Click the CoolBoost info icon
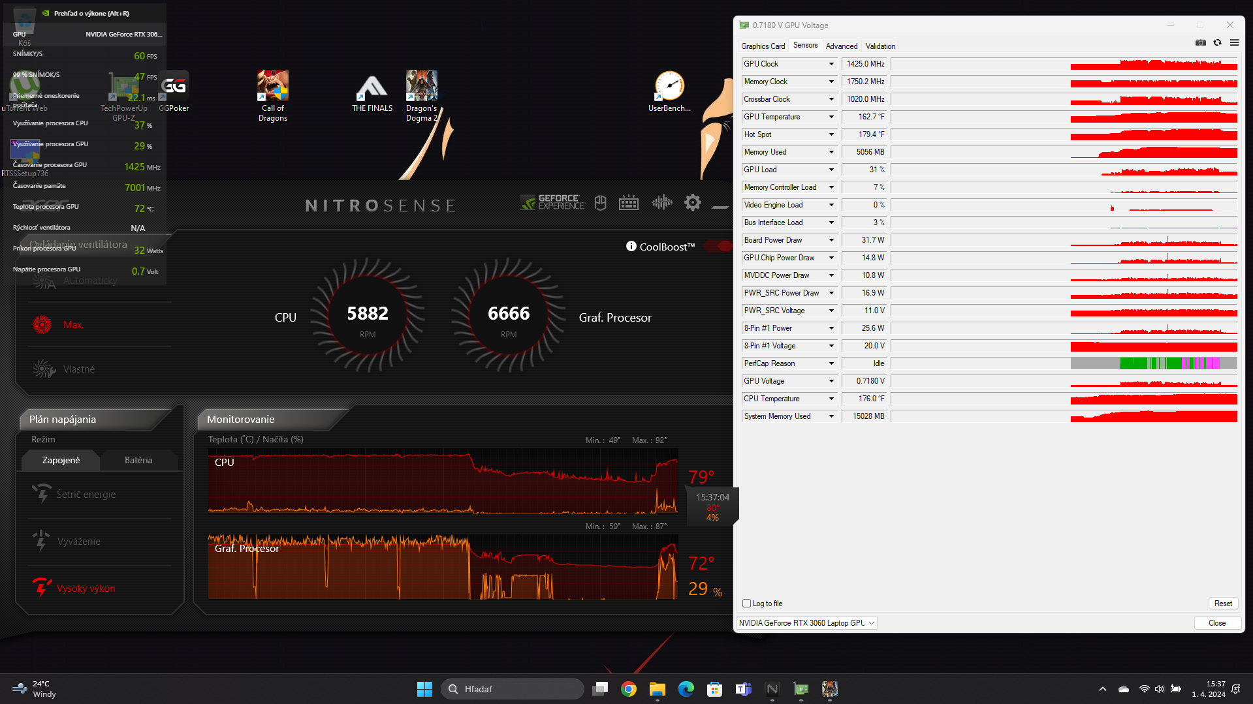This screenshot has width=1253, height=704. [631, 246]
